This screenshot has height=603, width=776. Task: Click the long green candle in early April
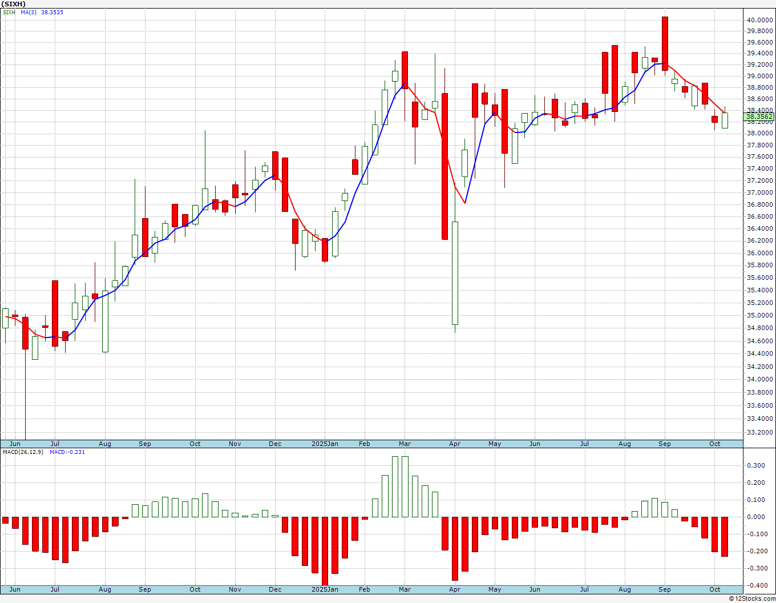click(x=455, y=273)
